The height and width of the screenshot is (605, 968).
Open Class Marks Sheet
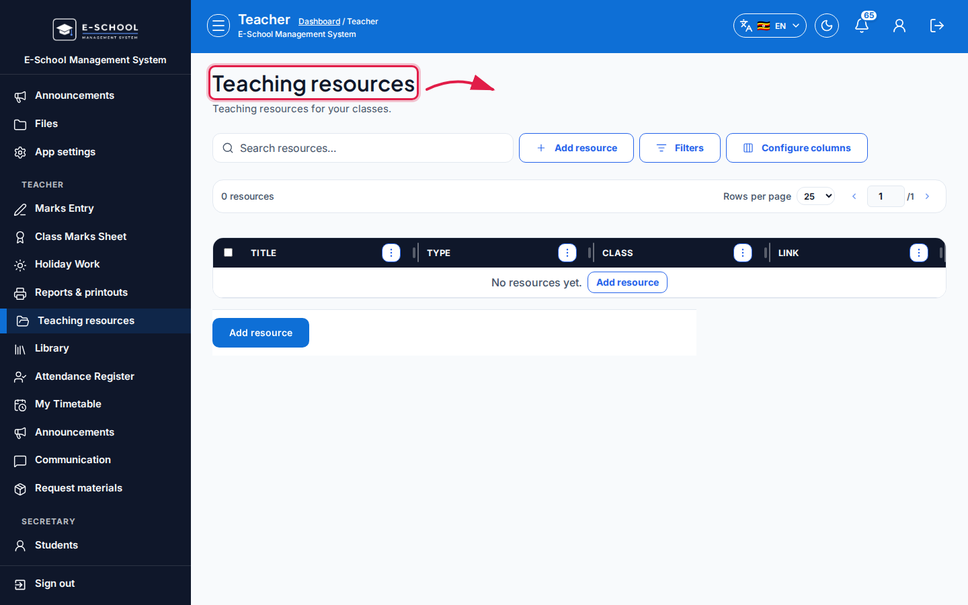[95, 237]
